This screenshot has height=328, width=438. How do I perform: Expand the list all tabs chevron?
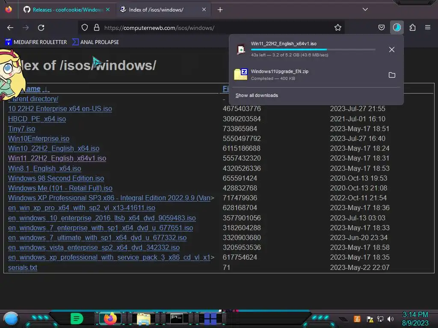365,9
